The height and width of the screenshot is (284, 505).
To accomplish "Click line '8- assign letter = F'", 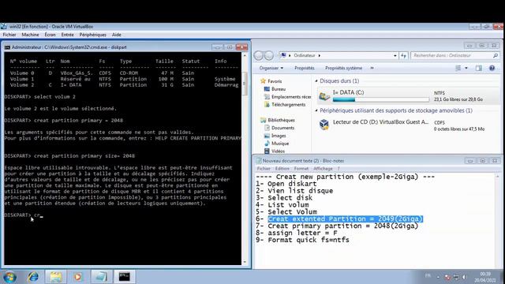I will point(297,233).
